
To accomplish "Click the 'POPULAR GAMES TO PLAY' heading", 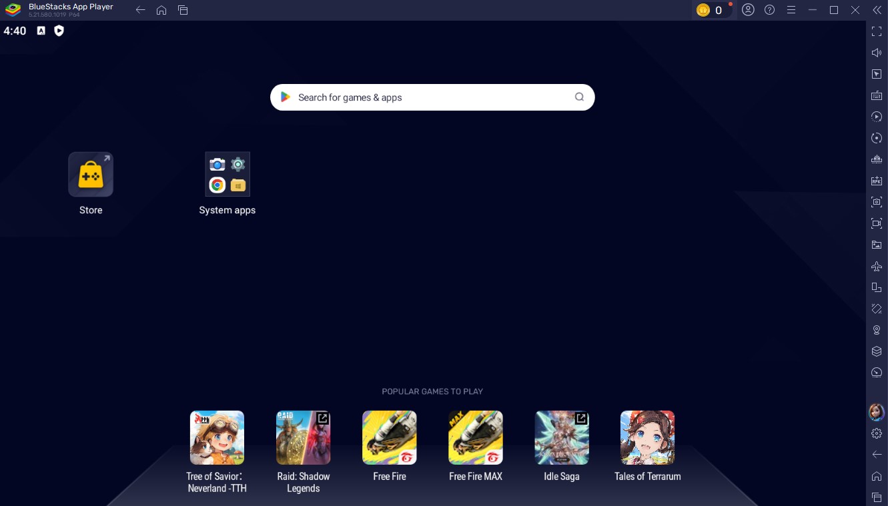I will tap(432, 391).
